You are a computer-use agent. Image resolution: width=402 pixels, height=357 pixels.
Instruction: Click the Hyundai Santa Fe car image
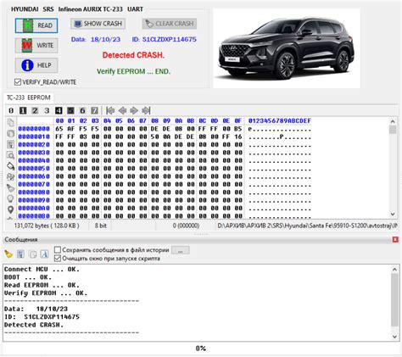[x=287, y=48]
